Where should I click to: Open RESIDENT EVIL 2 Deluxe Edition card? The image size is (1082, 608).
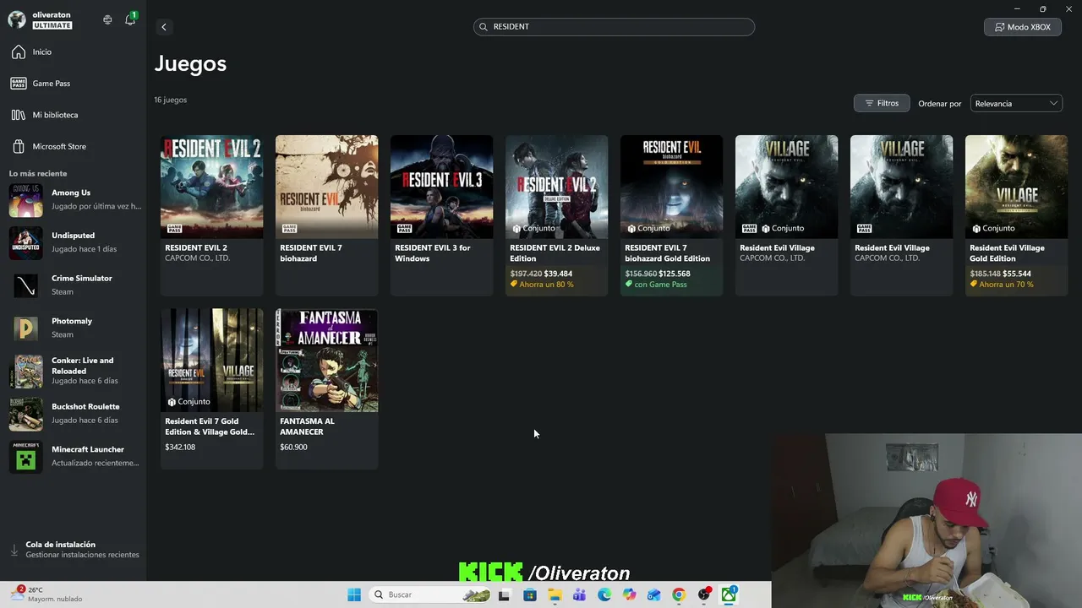pos(556,215)
